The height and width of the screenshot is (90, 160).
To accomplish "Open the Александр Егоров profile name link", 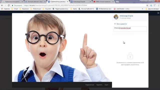I will point(126,16).
